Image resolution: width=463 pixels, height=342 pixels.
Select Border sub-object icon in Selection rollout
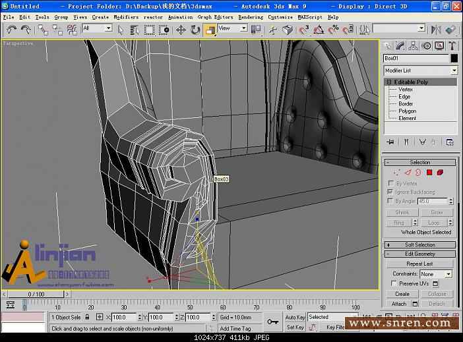tap(418, 173)
